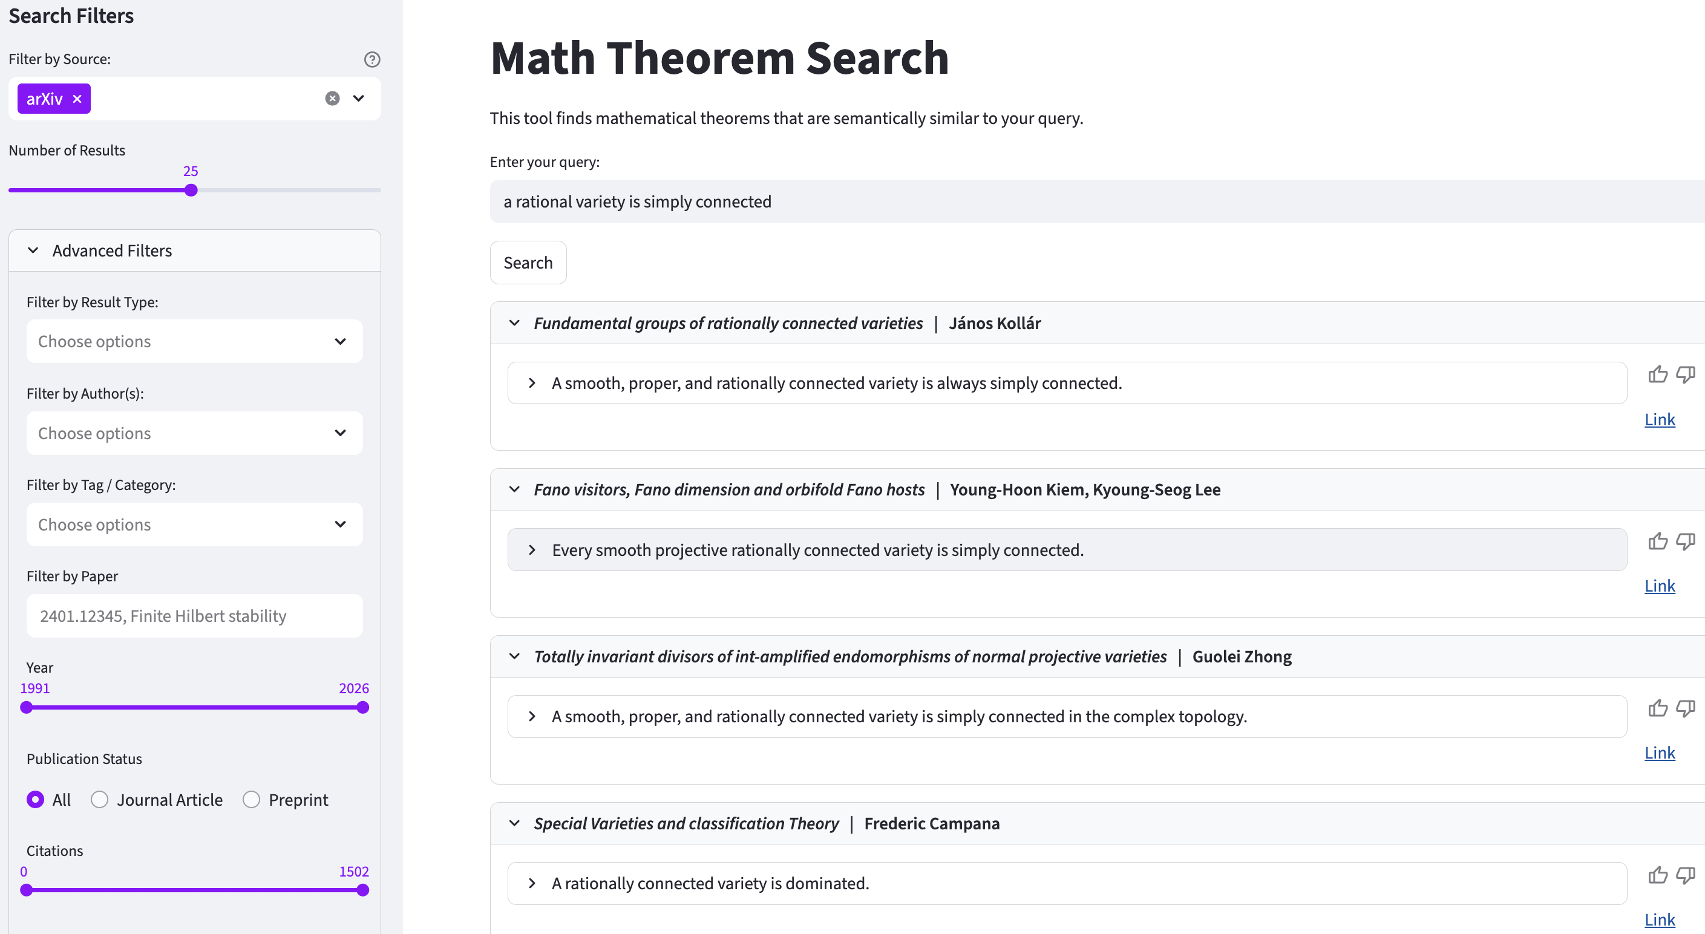1705x934 pixels.
Task: Open the Link for Kollár's paper
Action: (x=1660, y=420)
